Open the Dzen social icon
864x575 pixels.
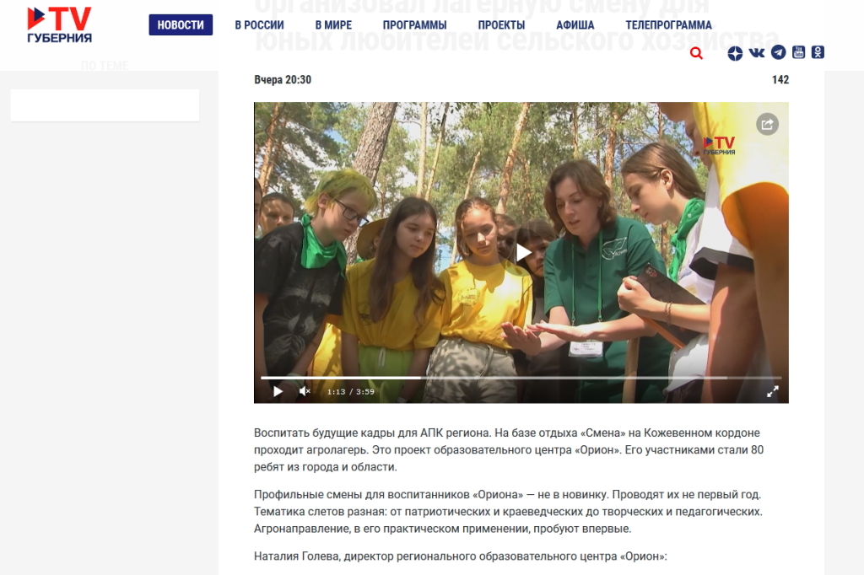(735, 53)
